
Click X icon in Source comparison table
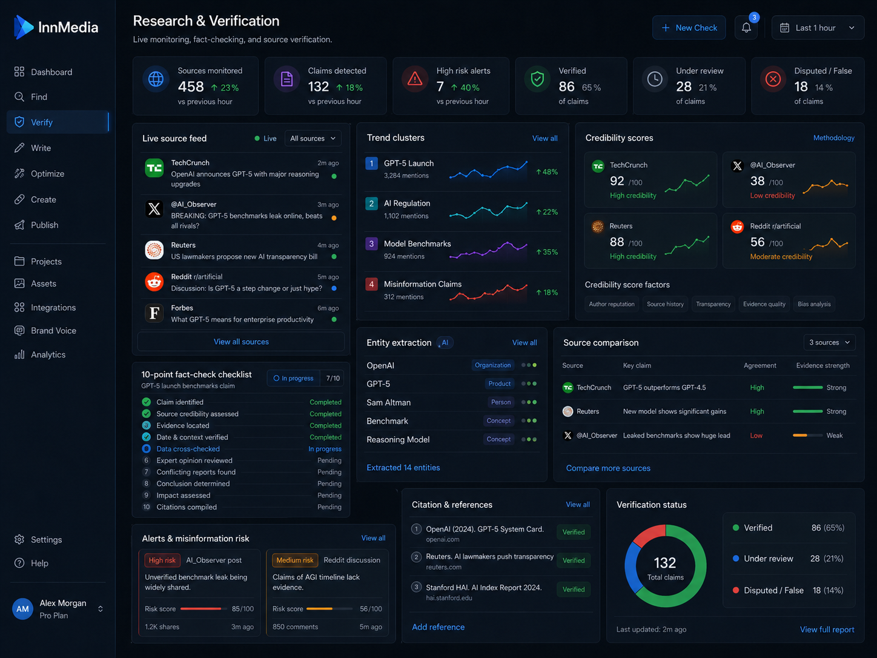coord(568,435)
